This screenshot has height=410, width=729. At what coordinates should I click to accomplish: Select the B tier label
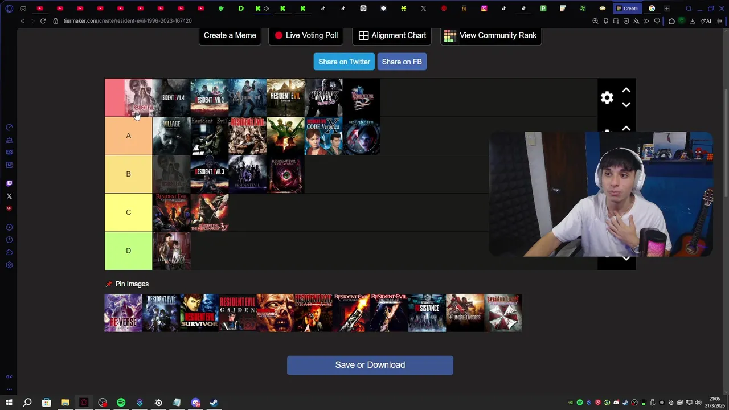pyautogui.click(x=128, y=174)
